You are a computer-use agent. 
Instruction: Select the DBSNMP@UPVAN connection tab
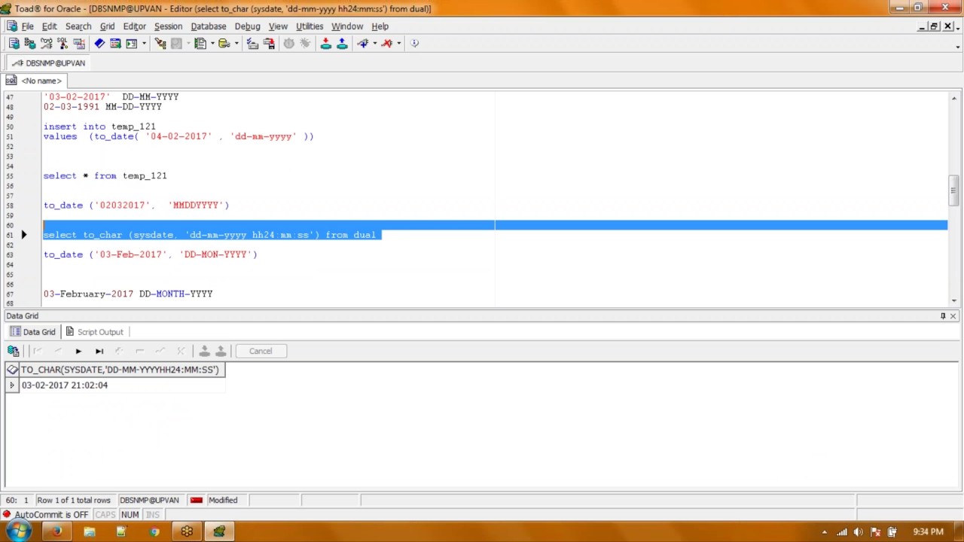(x=48, y=63)
